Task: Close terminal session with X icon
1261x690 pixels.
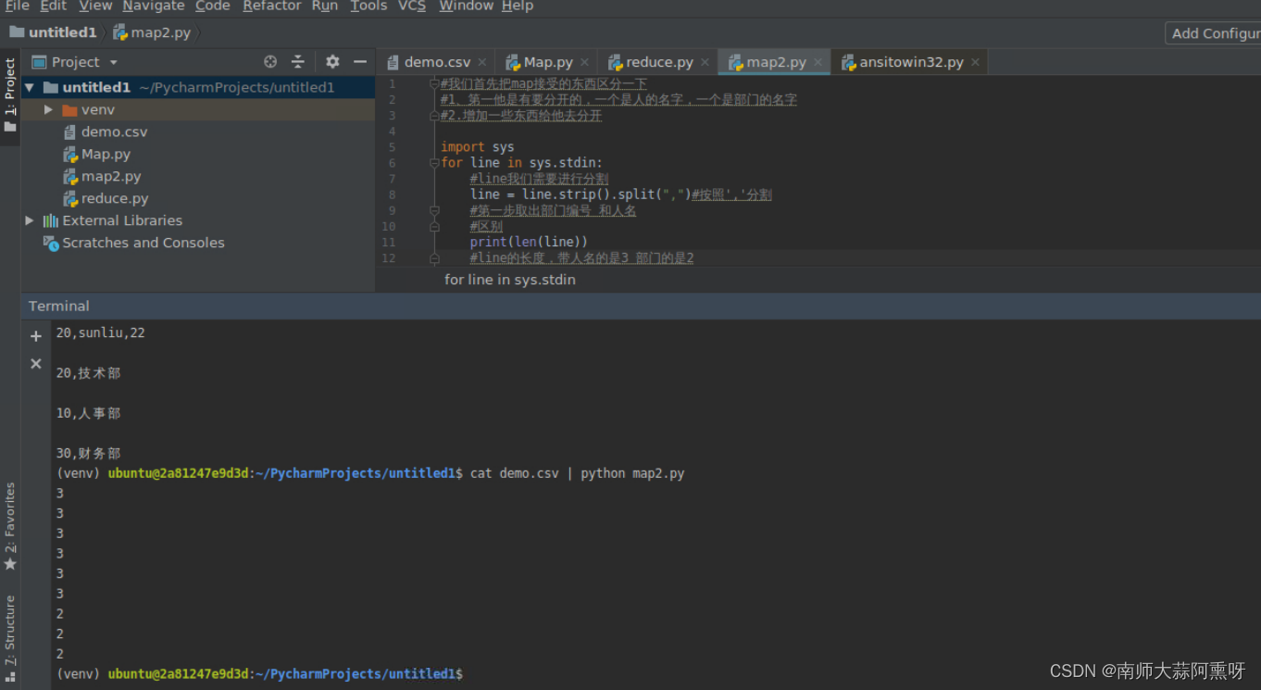Action: pos(36,364)
